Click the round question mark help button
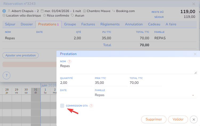This screenshot has width=200, height=126. [x=6, y=75]
